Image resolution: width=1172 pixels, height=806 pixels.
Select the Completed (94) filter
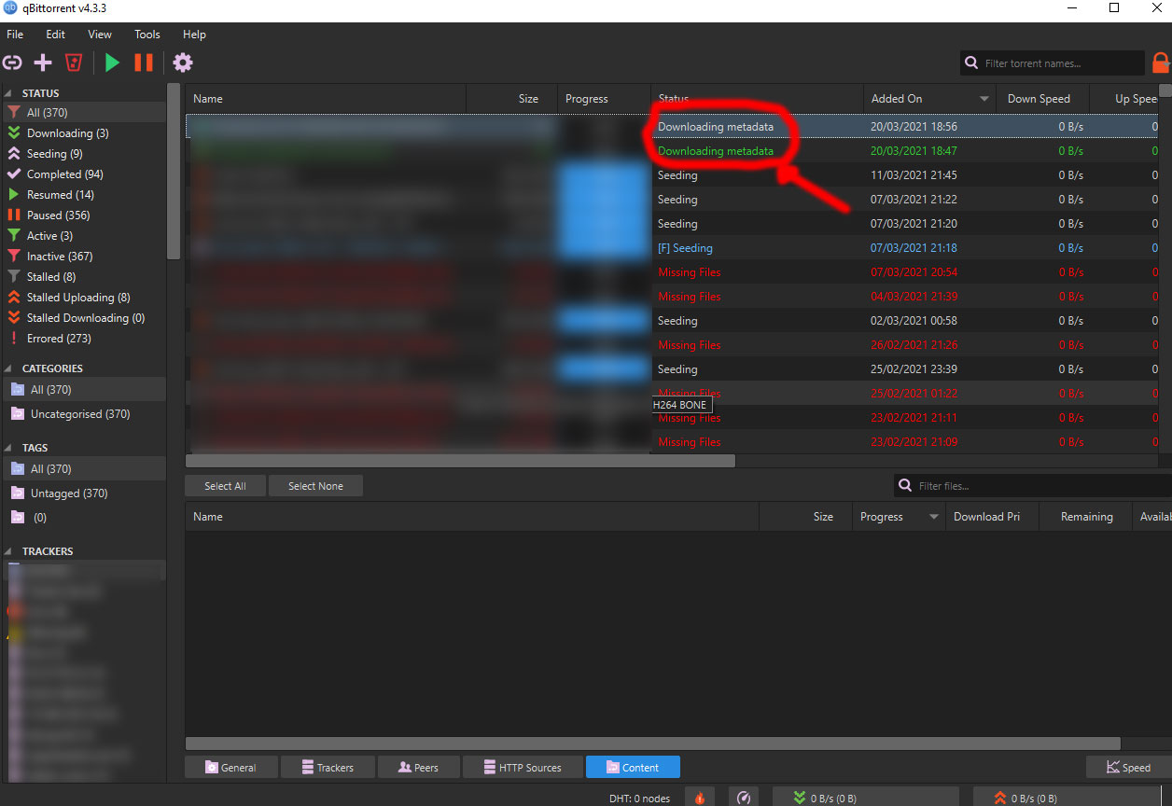tap(83, 174)
